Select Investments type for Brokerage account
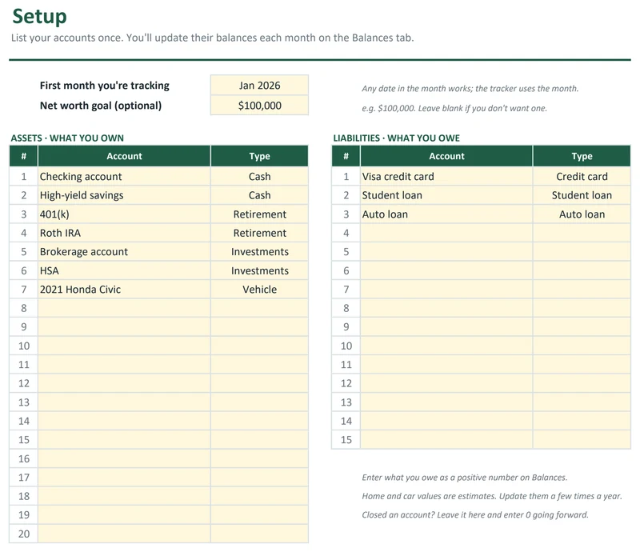 click(259, 251)
